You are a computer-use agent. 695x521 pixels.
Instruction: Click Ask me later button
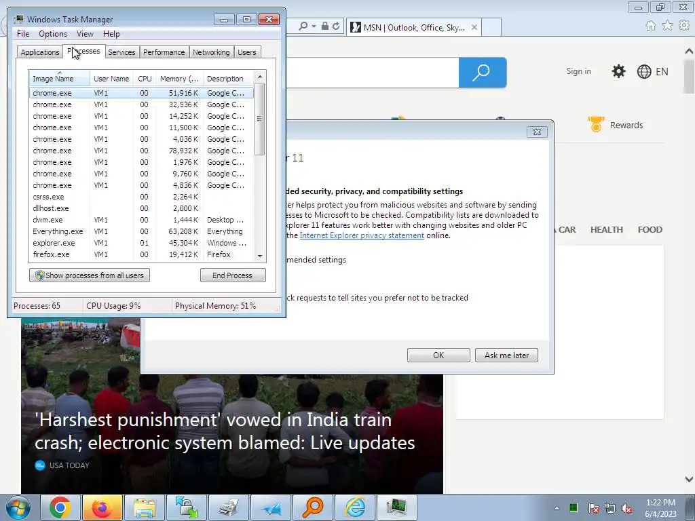point(506,355)
